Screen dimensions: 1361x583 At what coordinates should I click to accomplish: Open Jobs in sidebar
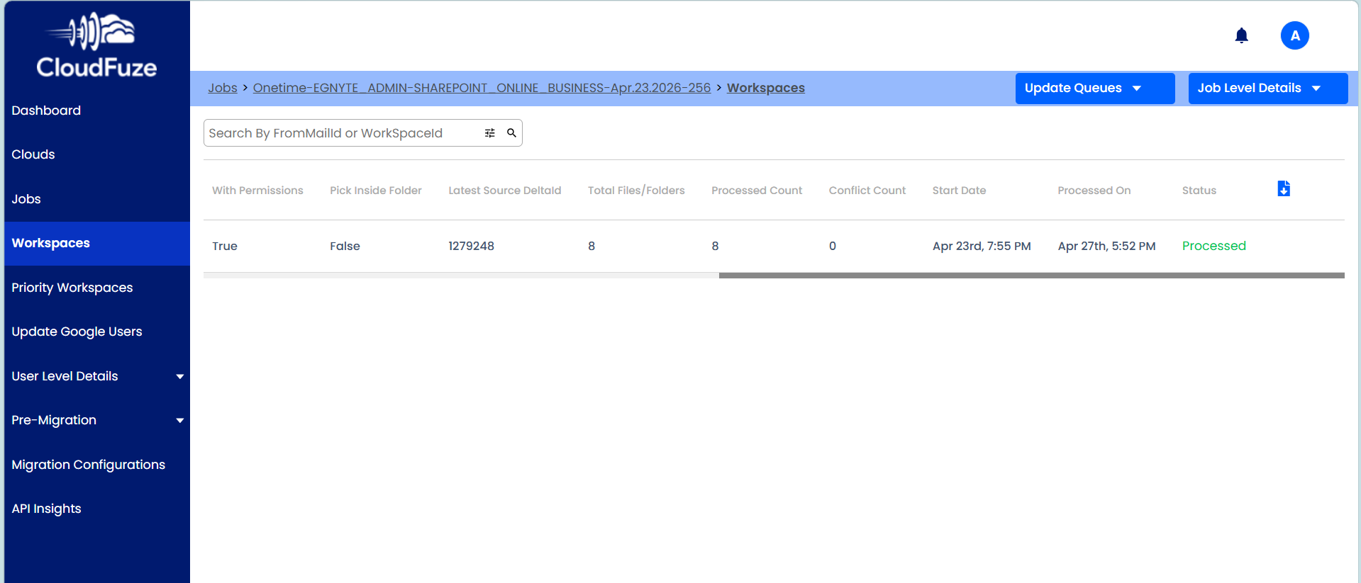(26, 199)
